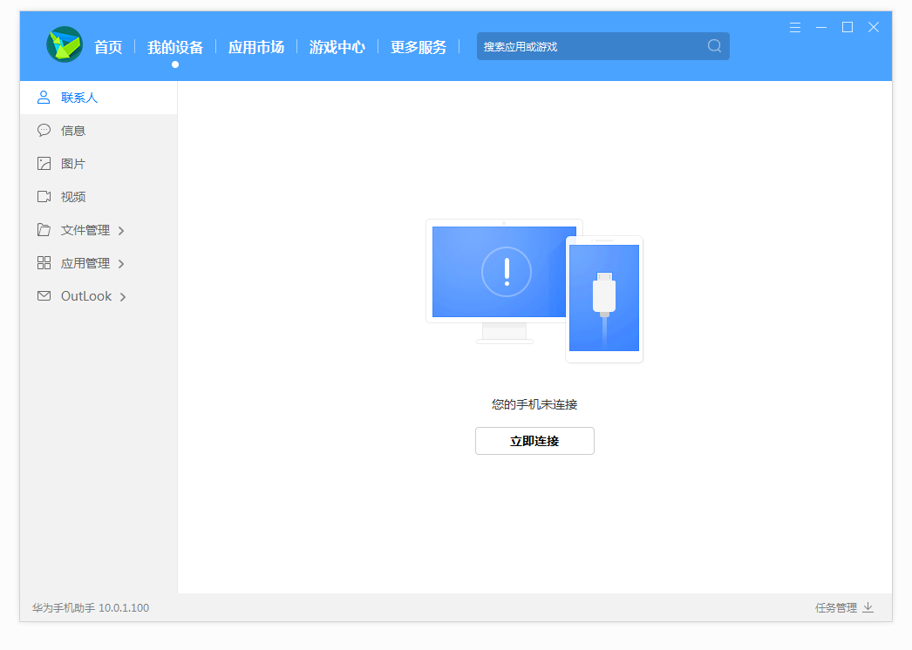This screenshot has width=912, height=650.
Task: Click the 图片 pictures icon
Action: click(44, 163)
